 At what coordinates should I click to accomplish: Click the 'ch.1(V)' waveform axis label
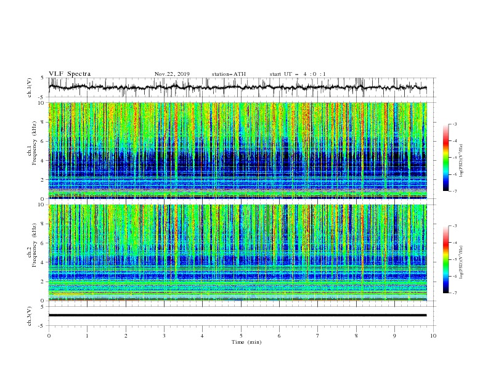(x=30, y=87)
